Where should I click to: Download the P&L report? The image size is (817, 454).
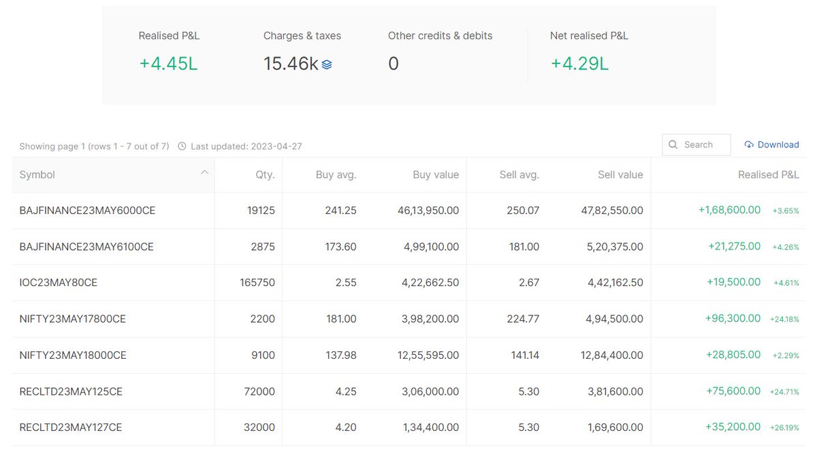[x=771, y=145]
